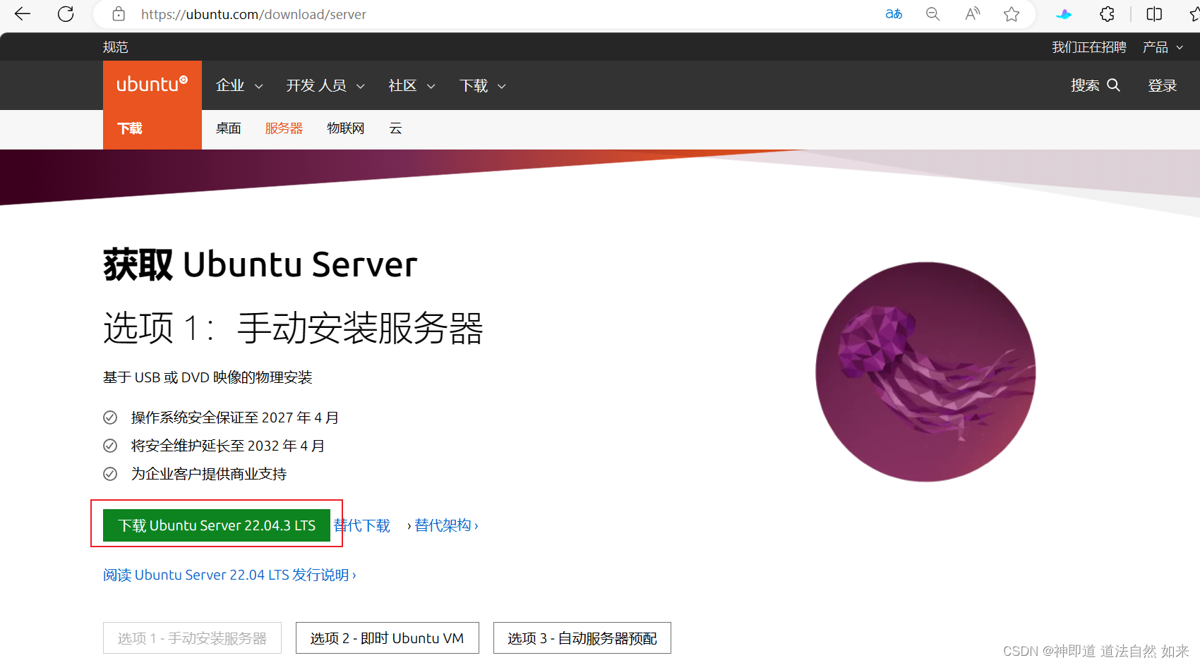This screenshot has height=665, width=1200.
Task: Open the translate page icon in address bar
Action: pos(893,14)
